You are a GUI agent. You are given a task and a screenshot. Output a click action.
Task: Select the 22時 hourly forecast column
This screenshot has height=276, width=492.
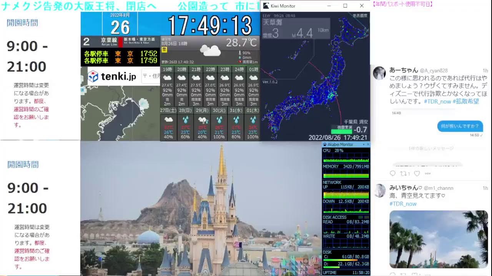(x=210, y=86)
